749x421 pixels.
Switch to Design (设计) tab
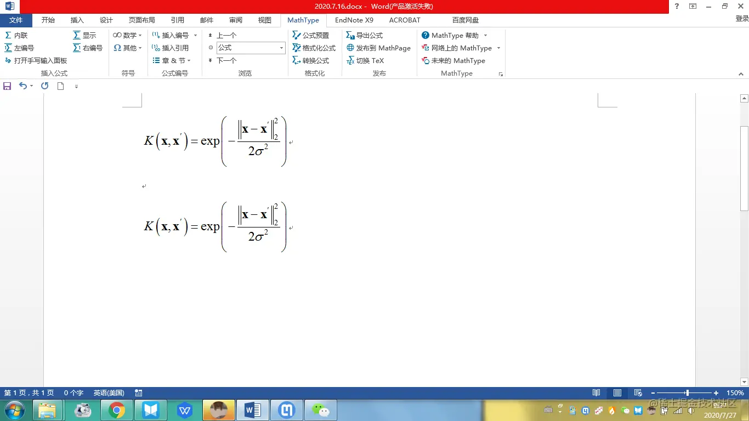106,20
